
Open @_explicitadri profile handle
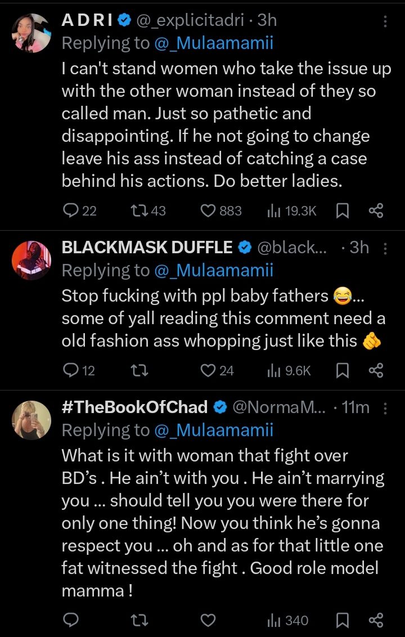click(x=190, y=20)
